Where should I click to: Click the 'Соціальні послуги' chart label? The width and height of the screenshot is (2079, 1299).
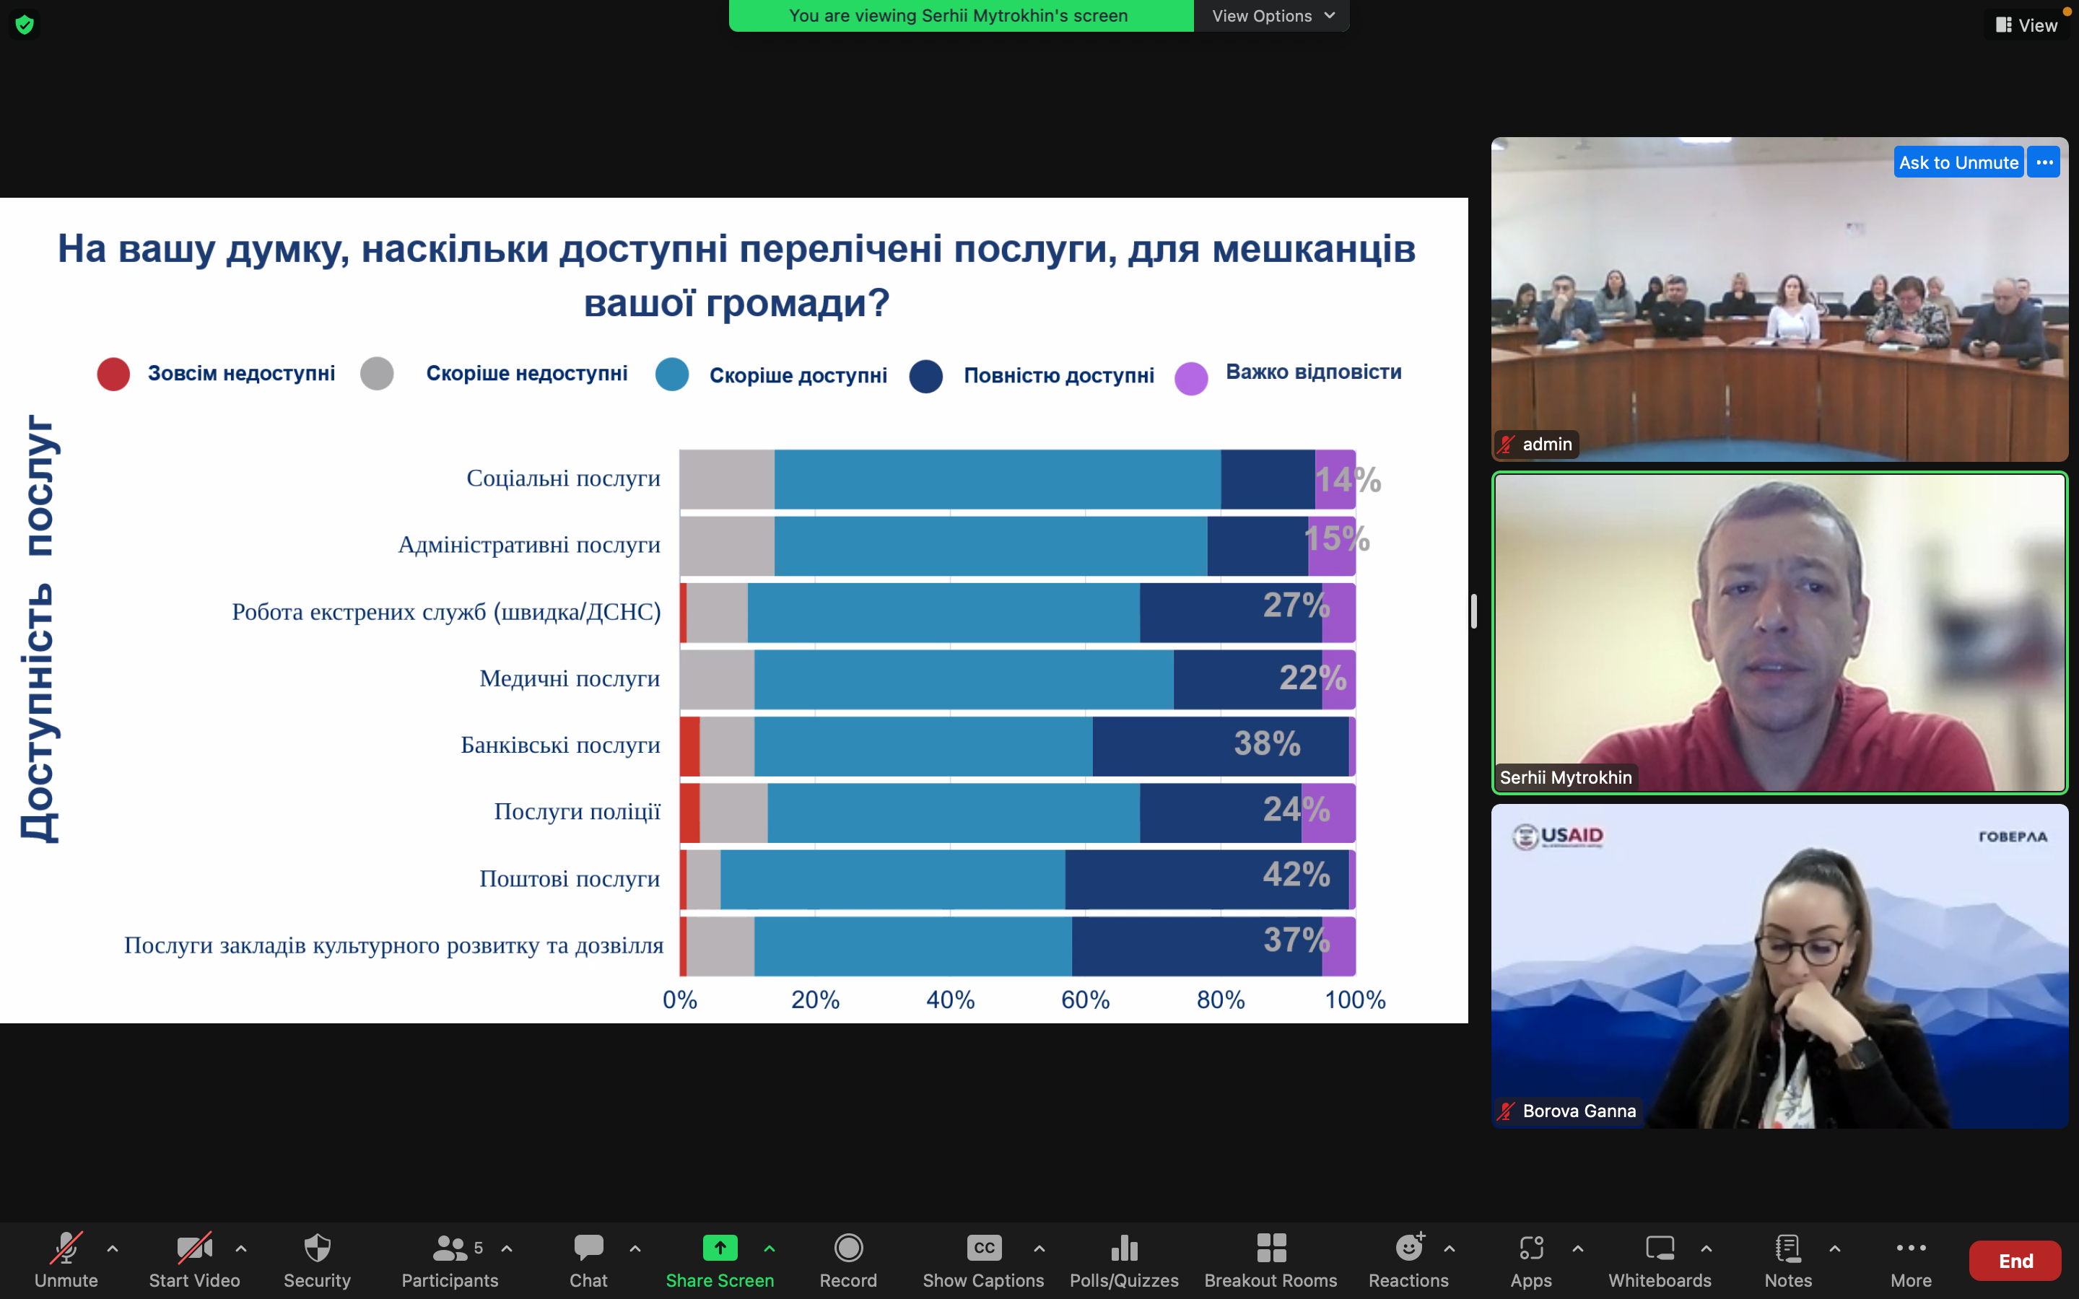[564, 478]
